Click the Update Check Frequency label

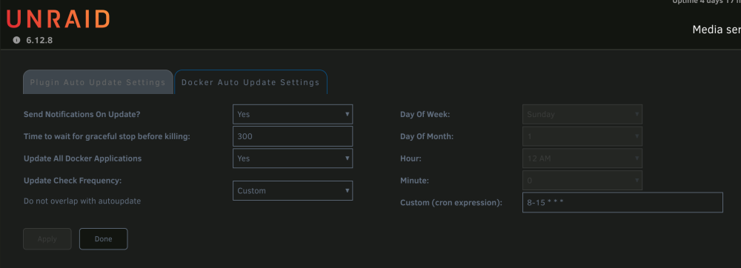tap(73, 181)
